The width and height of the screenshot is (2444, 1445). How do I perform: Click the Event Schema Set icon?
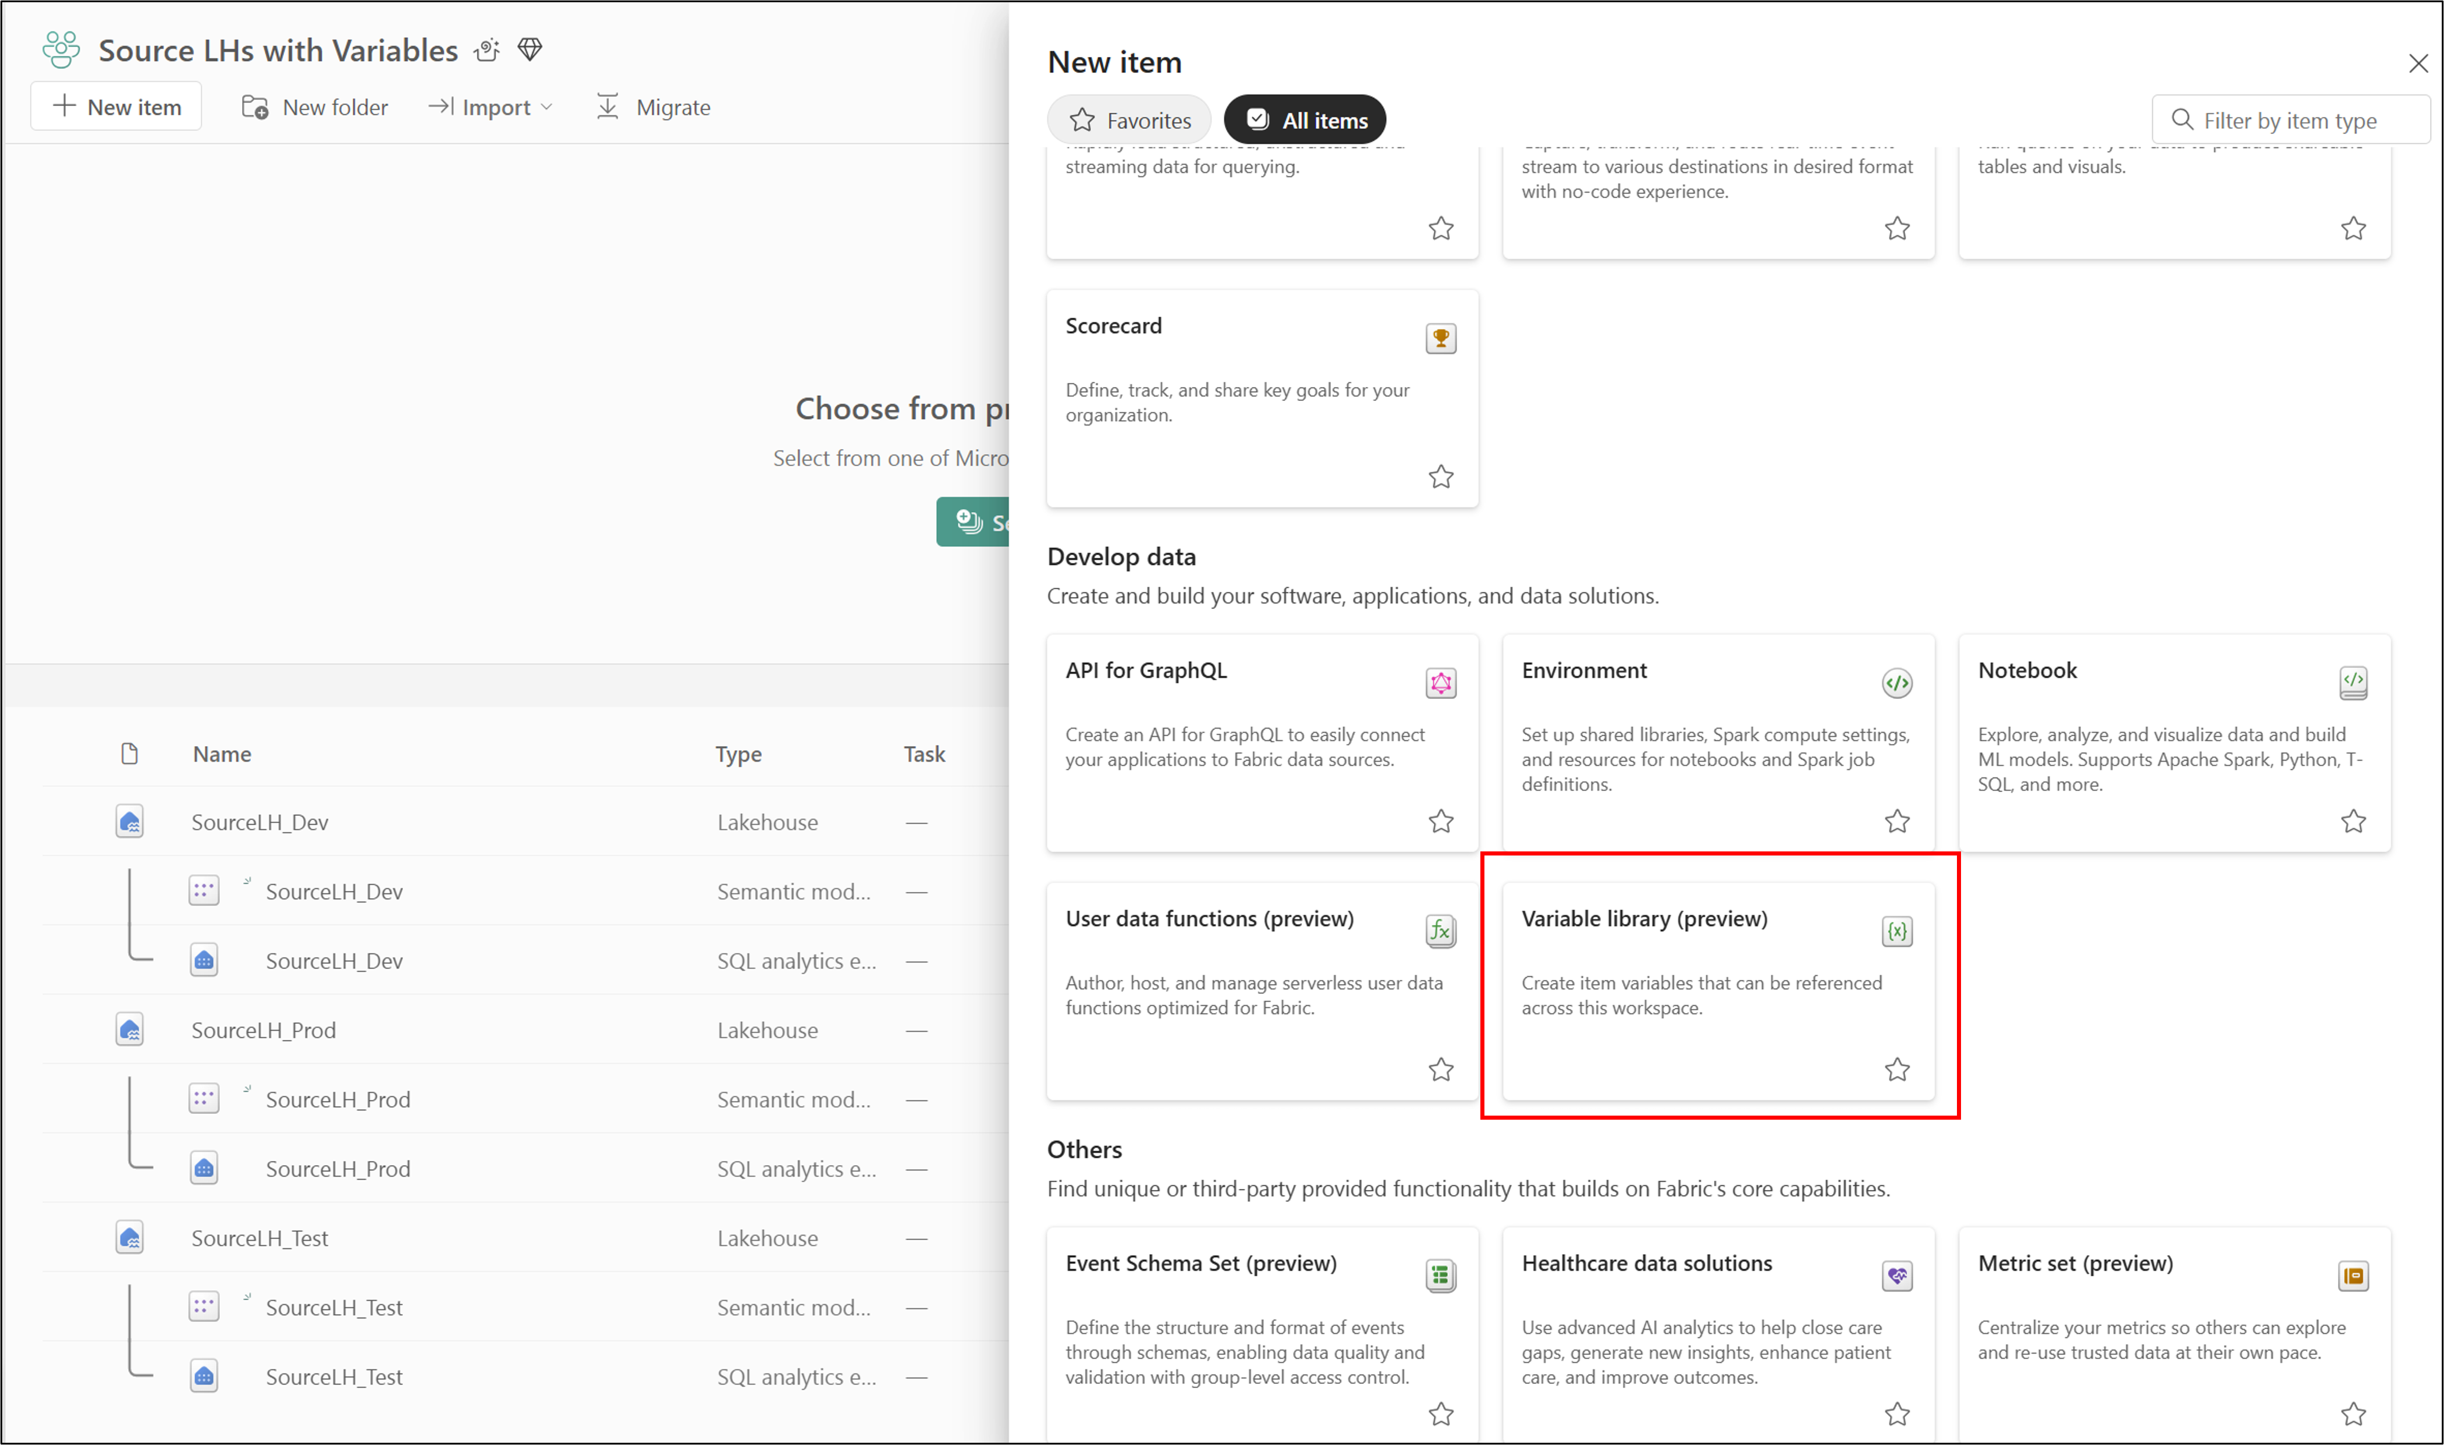pos(1441,1276)
